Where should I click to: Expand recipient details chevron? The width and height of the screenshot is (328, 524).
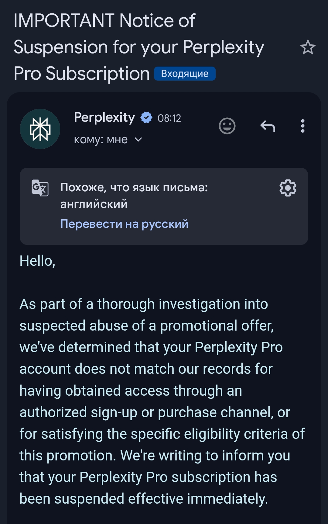138,140
